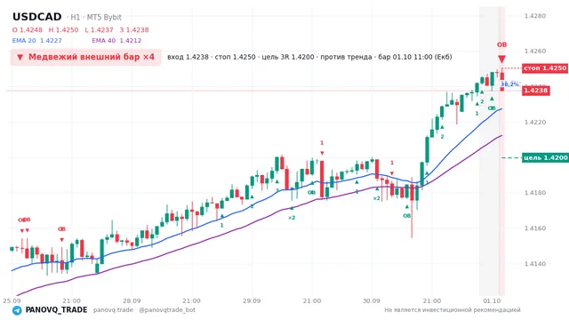Click the red 'стоп 1.4250' price tag
Screen dimensions: 569x320
tap(545, 68)
